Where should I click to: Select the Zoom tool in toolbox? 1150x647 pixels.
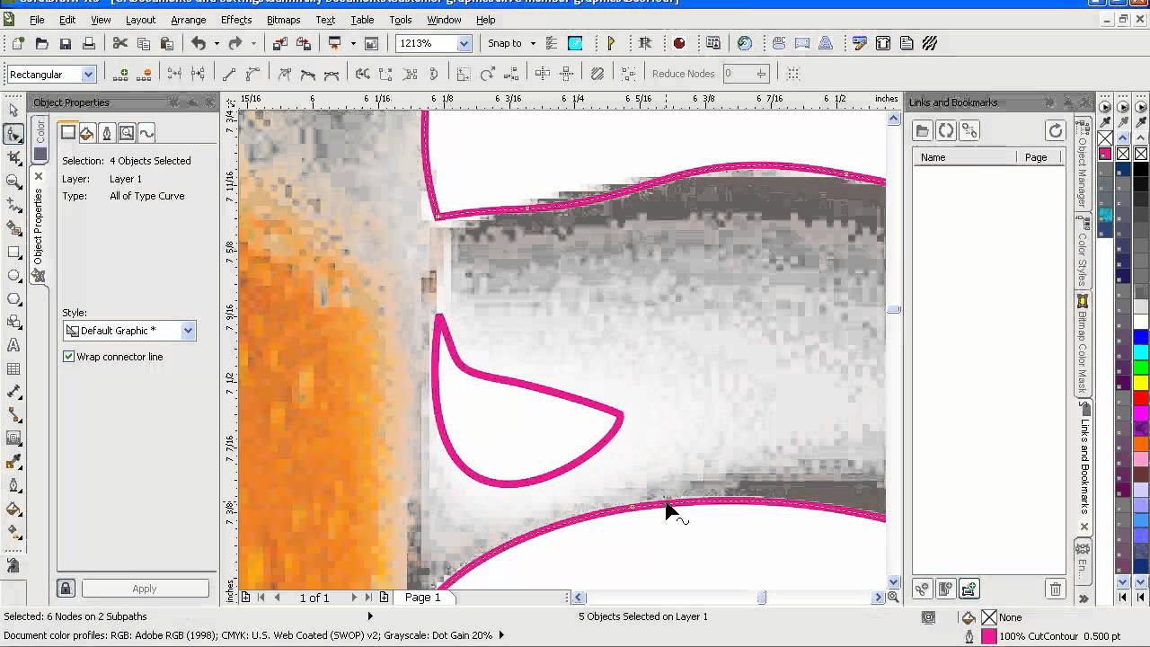tap(13, 181)
